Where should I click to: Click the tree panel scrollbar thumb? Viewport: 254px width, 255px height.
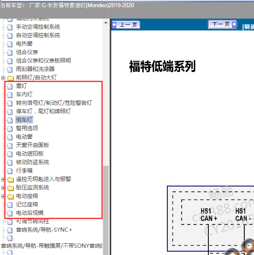tap(106, 210)
